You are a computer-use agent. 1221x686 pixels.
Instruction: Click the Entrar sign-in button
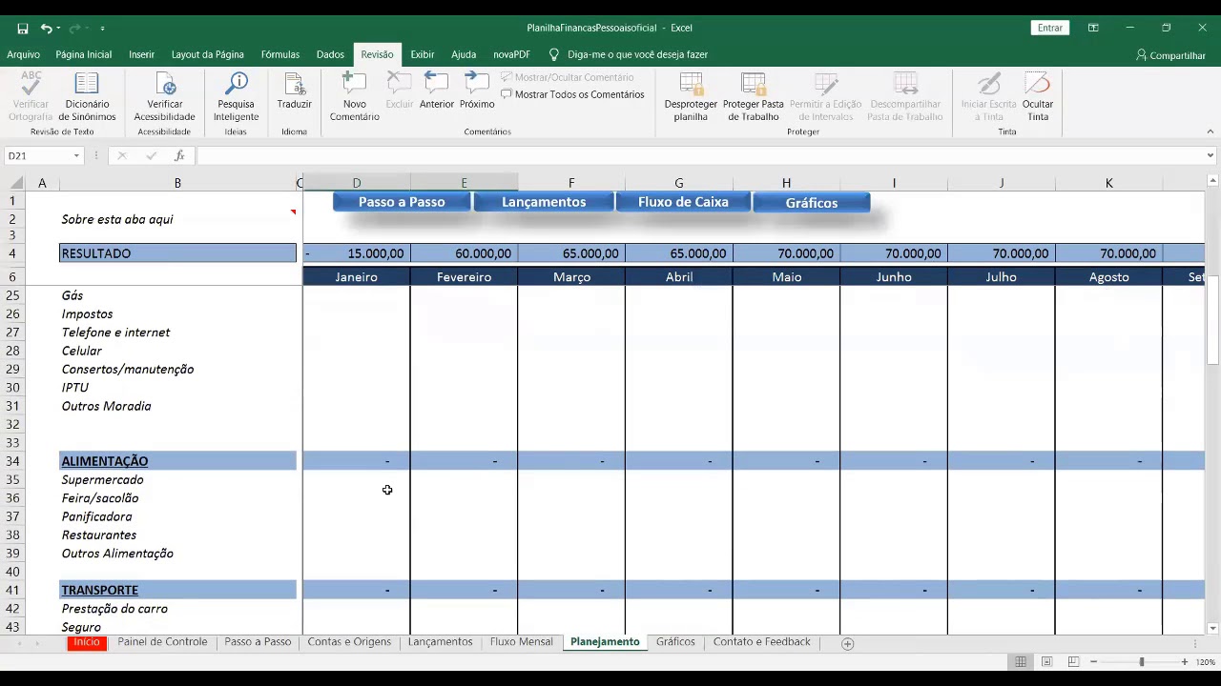(1050, 28)
